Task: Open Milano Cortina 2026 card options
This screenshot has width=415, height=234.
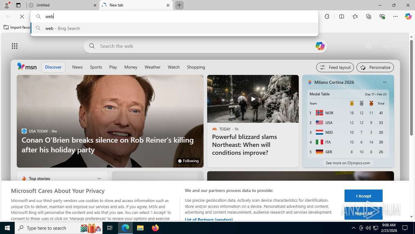Action: 384,82
